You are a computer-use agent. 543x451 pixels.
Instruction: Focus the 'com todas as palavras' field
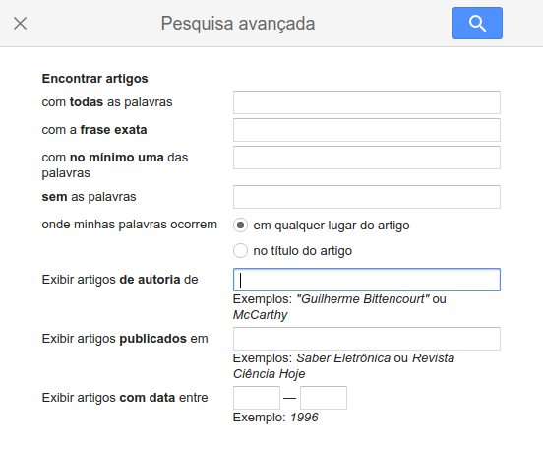point(367,102)
